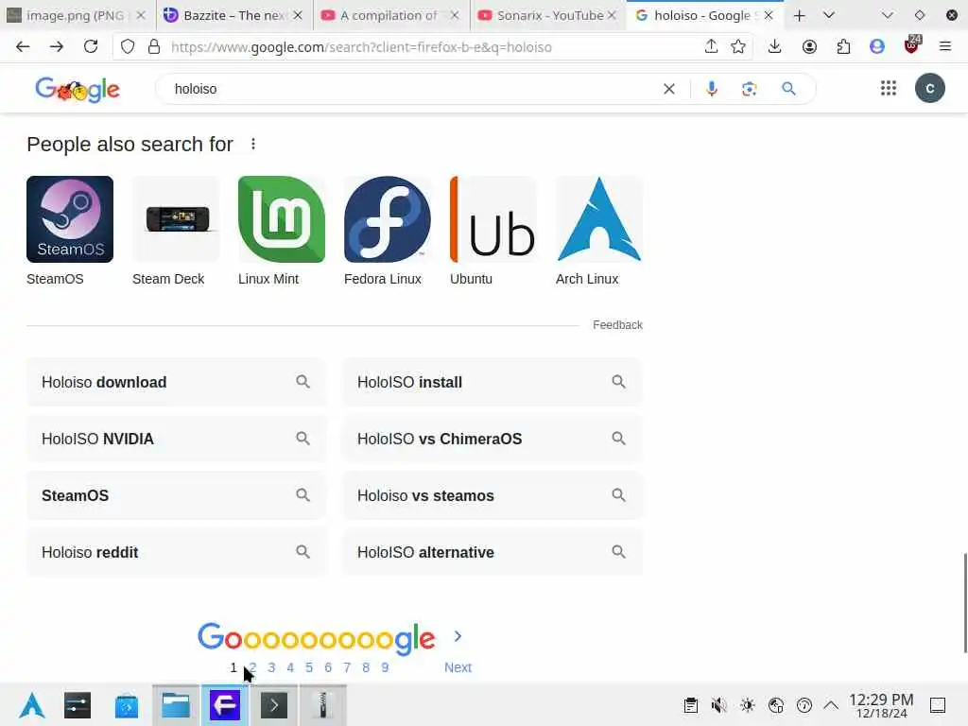Open the clock and calendar
This screenshot has height=726, width=968.
tap(881, 705)
